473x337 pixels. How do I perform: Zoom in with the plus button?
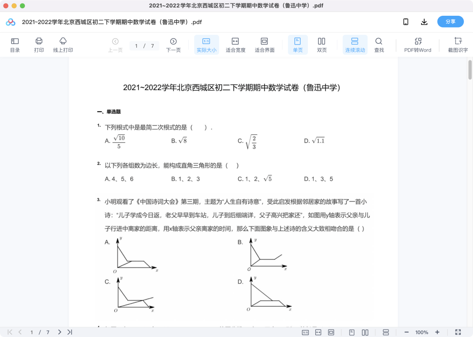pyautogui.click(x=437, y=332)
